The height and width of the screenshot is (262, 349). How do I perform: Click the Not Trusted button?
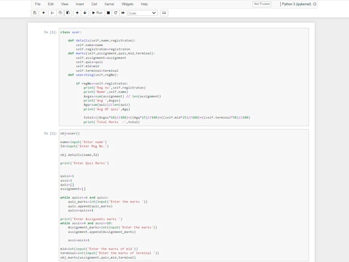point(262,4)
